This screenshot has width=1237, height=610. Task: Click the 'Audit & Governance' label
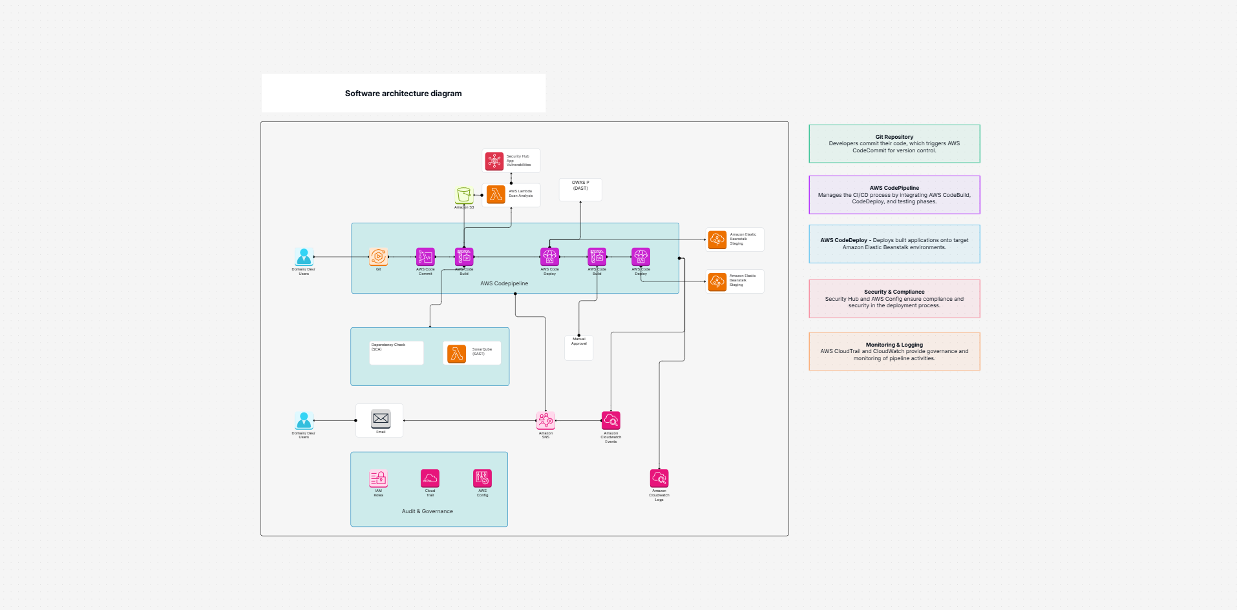(x=427, y=511)
